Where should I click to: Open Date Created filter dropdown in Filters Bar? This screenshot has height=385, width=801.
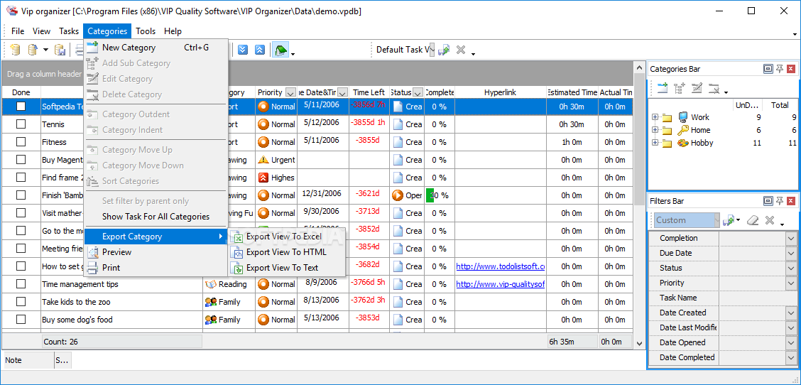click(x=791, y=313)
